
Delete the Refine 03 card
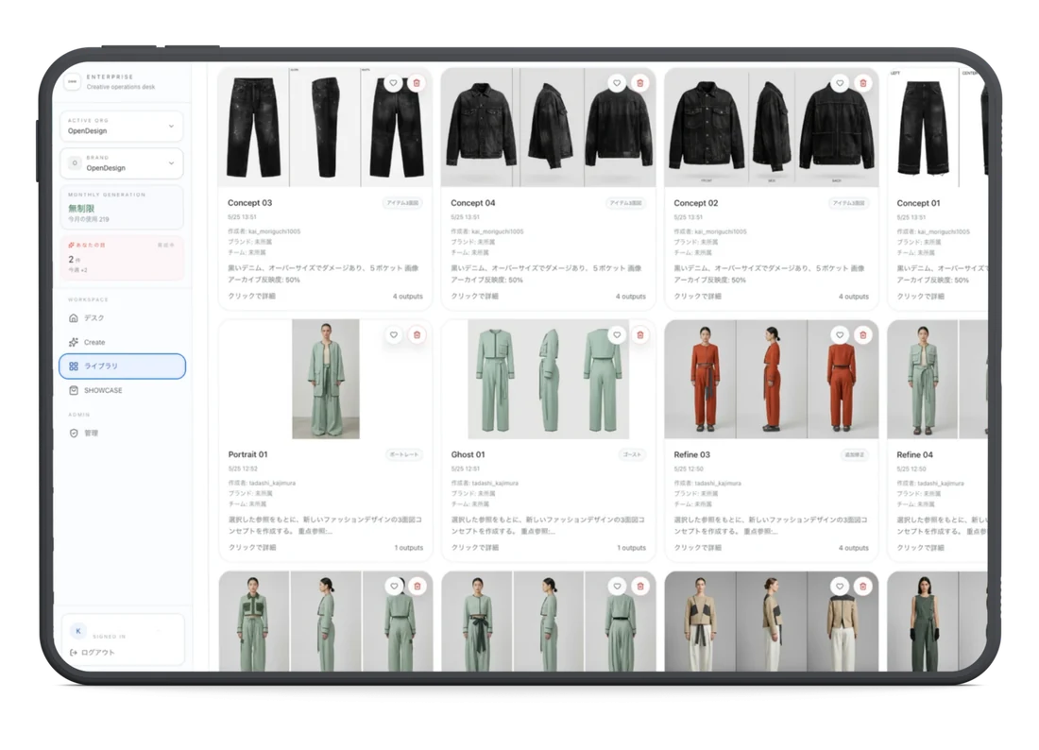[x=863, y=334]
